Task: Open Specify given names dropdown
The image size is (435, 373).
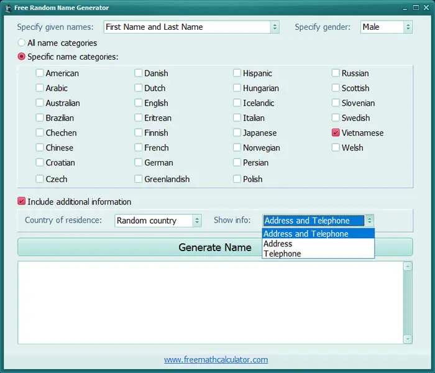Action: click(191, 27)
